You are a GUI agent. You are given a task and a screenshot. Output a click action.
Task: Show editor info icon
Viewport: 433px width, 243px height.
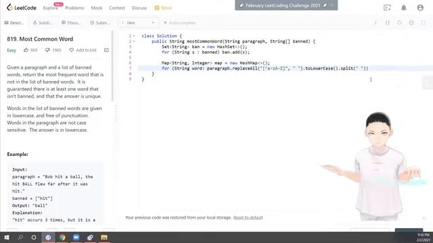[375, 23]
